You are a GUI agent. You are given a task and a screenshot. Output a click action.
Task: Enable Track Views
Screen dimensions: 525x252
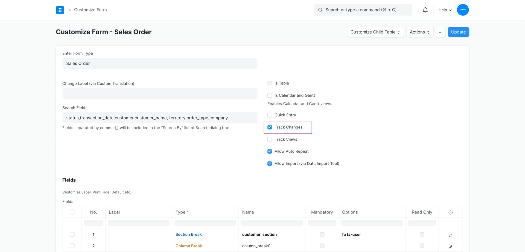coord(270,139)
